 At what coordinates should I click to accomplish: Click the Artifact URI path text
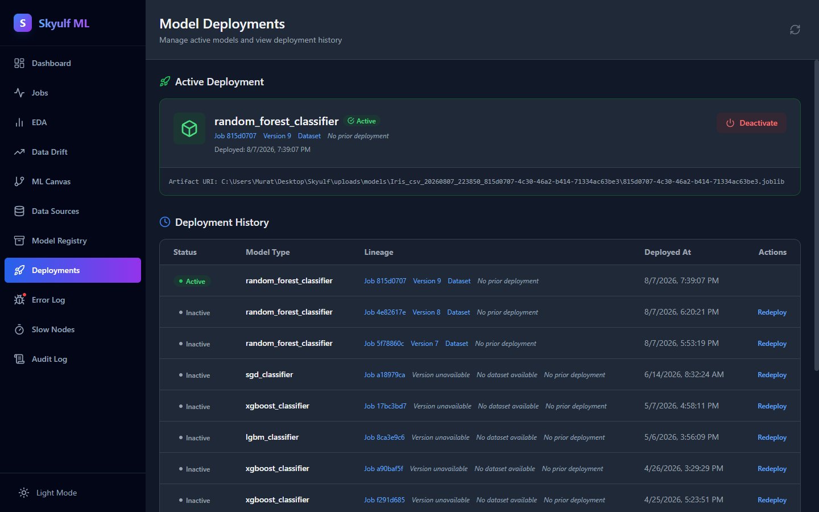477,181
